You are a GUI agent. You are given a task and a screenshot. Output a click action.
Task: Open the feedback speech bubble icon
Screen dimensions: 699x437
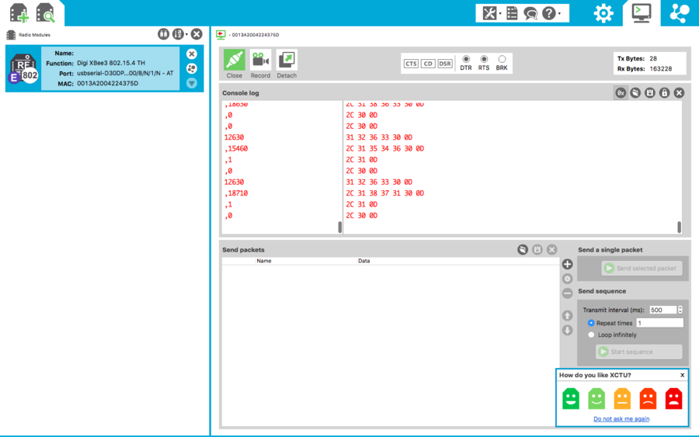coord(530,13)
